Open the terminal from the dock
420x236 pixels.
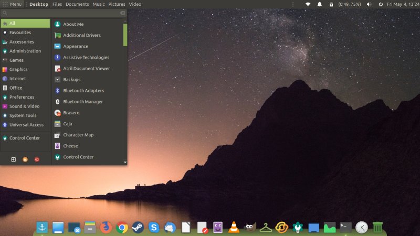(x=345, y=227)
